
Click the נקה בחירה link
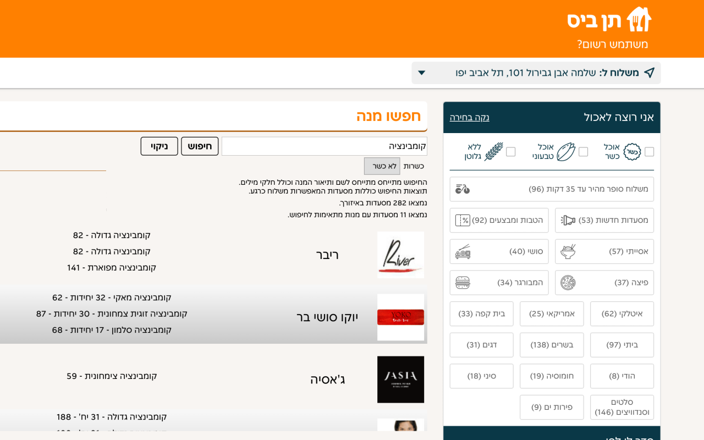pos(469,117)
